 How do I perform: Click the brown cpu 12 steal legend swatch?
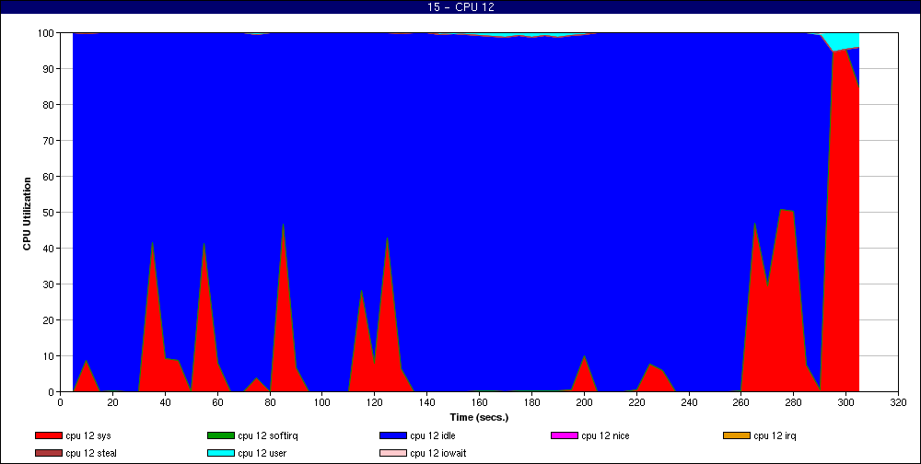point(49,453)
